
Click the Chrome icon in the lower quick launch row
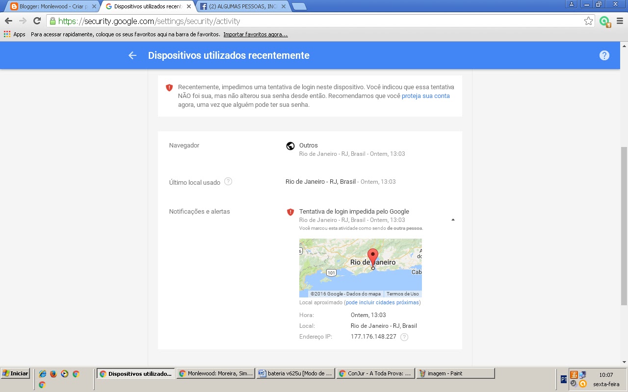coord(42,385)
